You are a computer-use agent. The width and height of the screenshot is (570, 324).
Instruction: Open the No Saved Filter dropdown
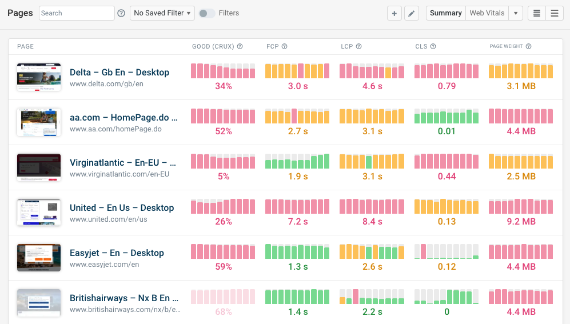tap(162, 13)
